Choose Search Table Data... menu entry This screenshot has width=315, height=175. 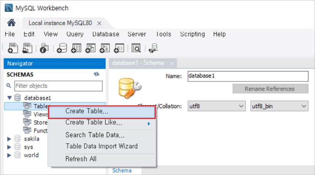click(x=102, y=135)
